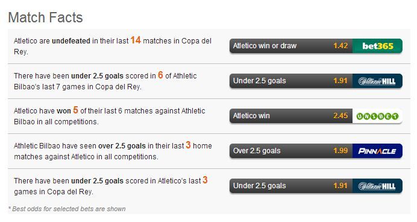Click the Atletico have won 5 fact
The width and height of the screenshot is (417, 222).
(x=109, y=116)
